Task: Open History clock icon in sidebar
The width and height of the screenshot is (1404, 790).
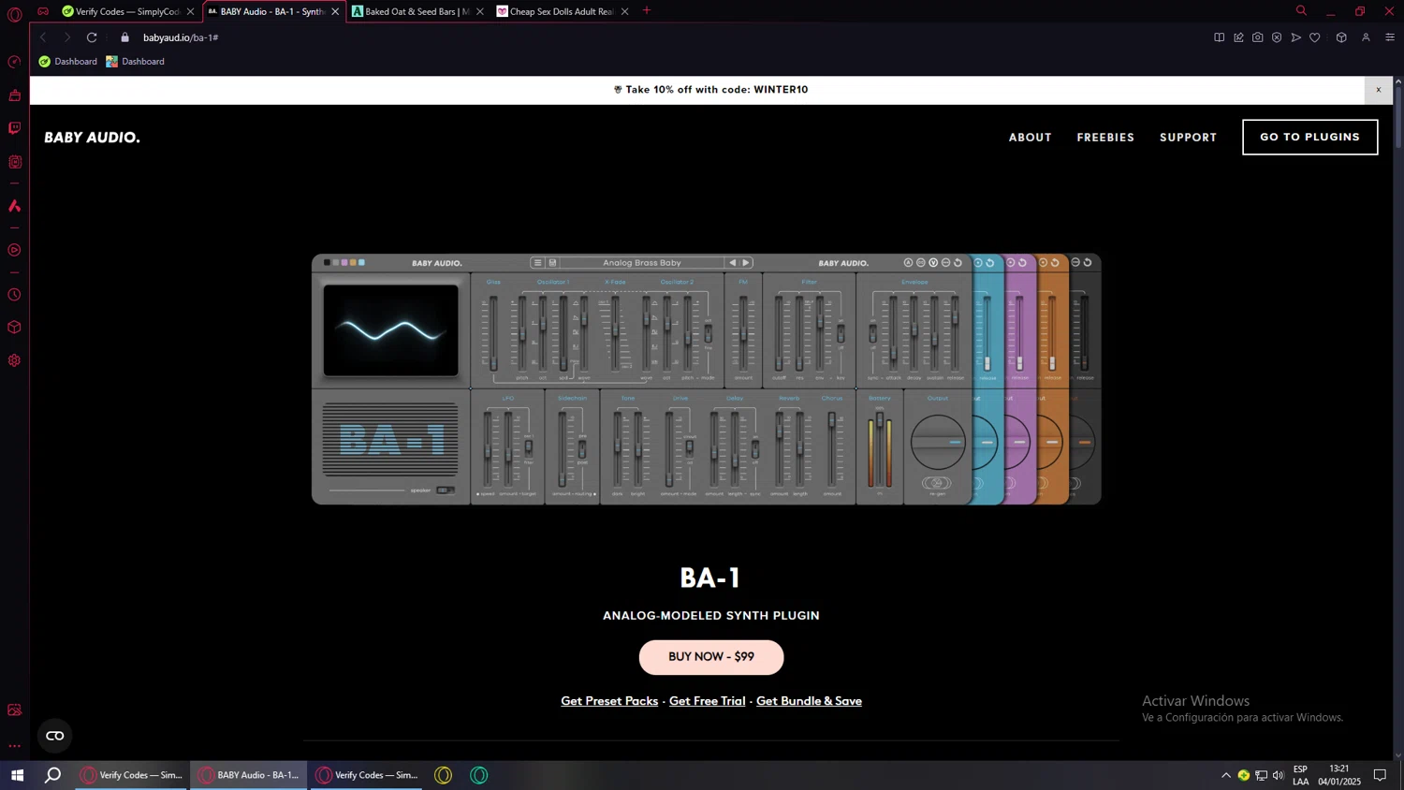Action: coord(14,295)
